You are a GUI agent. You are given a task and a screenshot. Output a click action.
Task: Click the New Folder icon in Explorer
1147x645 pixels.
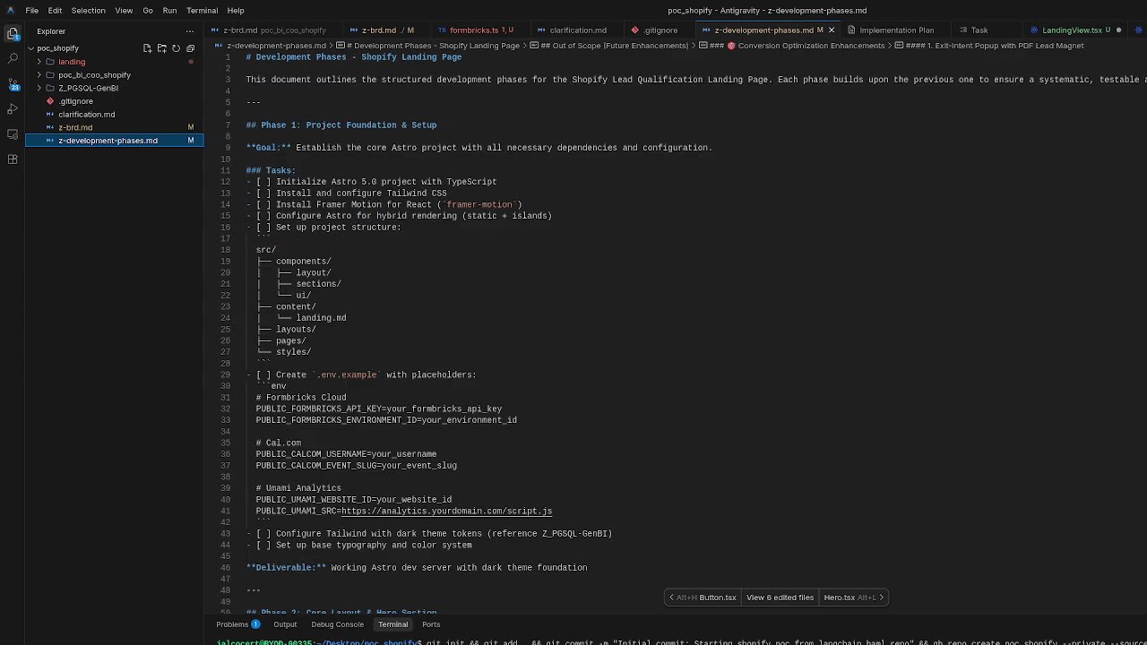pyautogui.click(x=161, y=48)
